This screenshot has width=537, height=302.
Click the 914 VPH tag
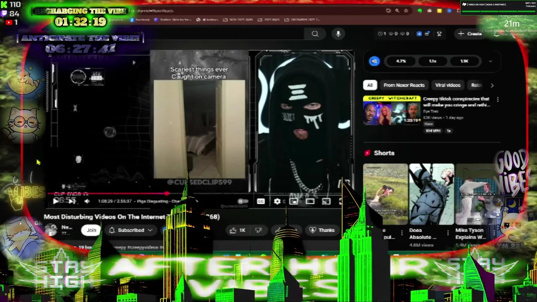click(x=433, y=131)
